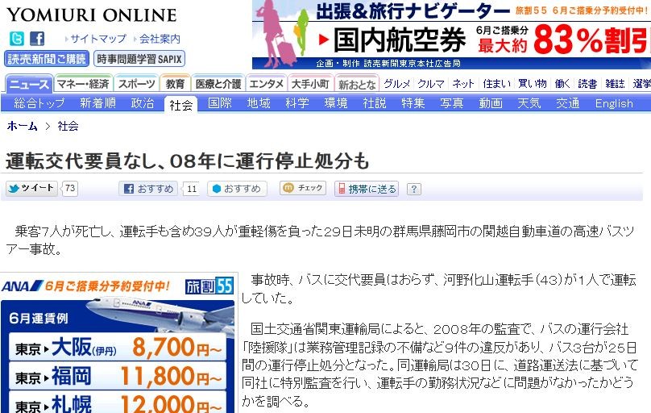
Task: Select 国際 in the news submenu
Action: point(220,103)
